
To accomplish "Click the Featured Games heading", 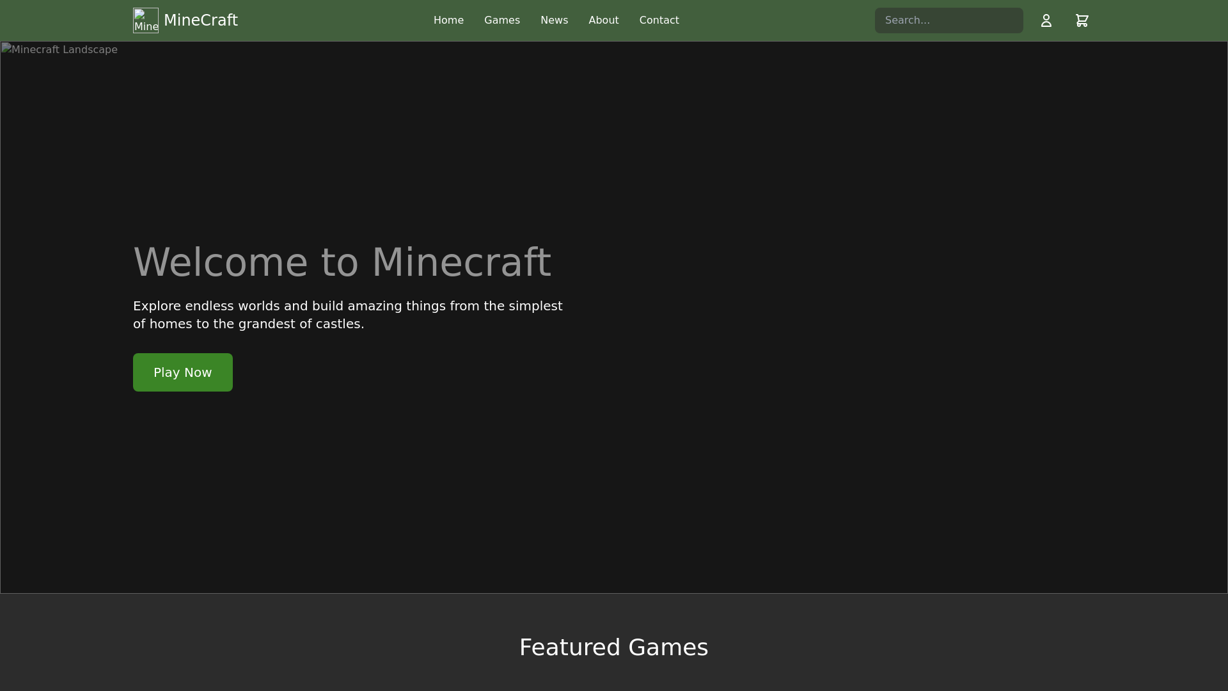I will [x=613, y=647].
